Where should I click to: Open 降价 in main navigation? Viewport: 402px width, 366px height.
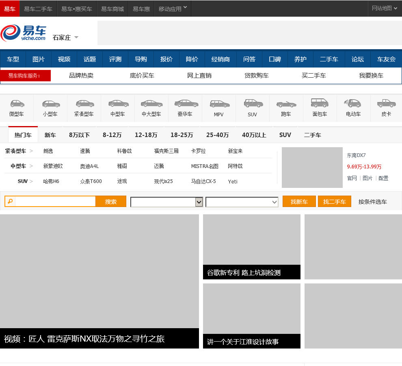pos(192,59)
